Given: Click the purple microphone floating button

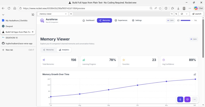Looking at the screenshot, I should click(x=180, y=99).
